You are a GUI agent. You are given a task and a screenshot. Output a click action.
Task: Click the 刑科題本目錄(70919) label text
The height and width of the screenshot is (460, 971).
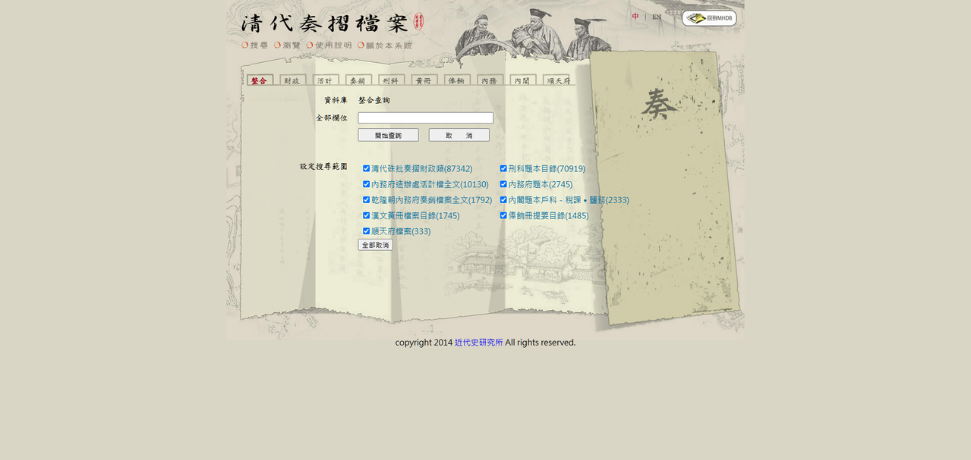pyautogui.click(x=547, y=169)
